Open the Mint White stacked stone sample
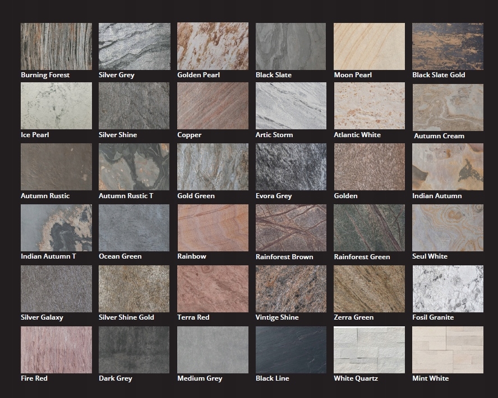Viewport: 498px width, 398px height. point(448,350)
